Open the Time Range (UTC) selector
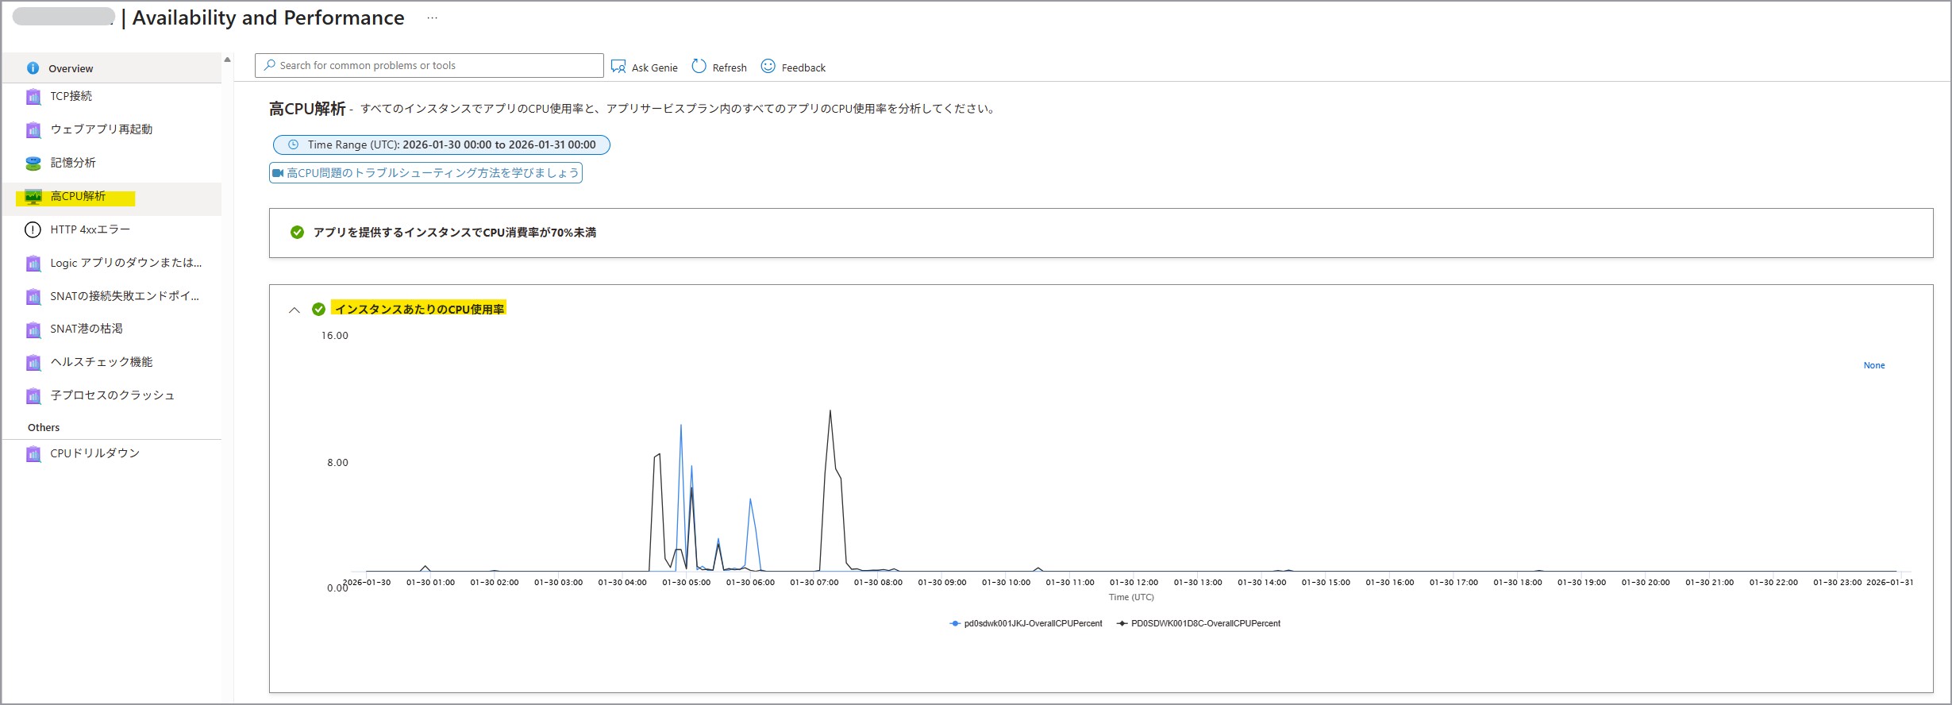This screenshot has width=1952, height=705. coord(441,144)
